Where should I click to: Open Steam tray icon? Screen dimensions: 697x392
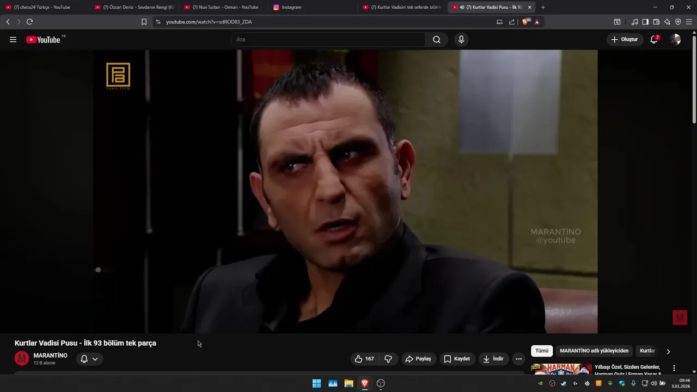click(x=564, y=383)
